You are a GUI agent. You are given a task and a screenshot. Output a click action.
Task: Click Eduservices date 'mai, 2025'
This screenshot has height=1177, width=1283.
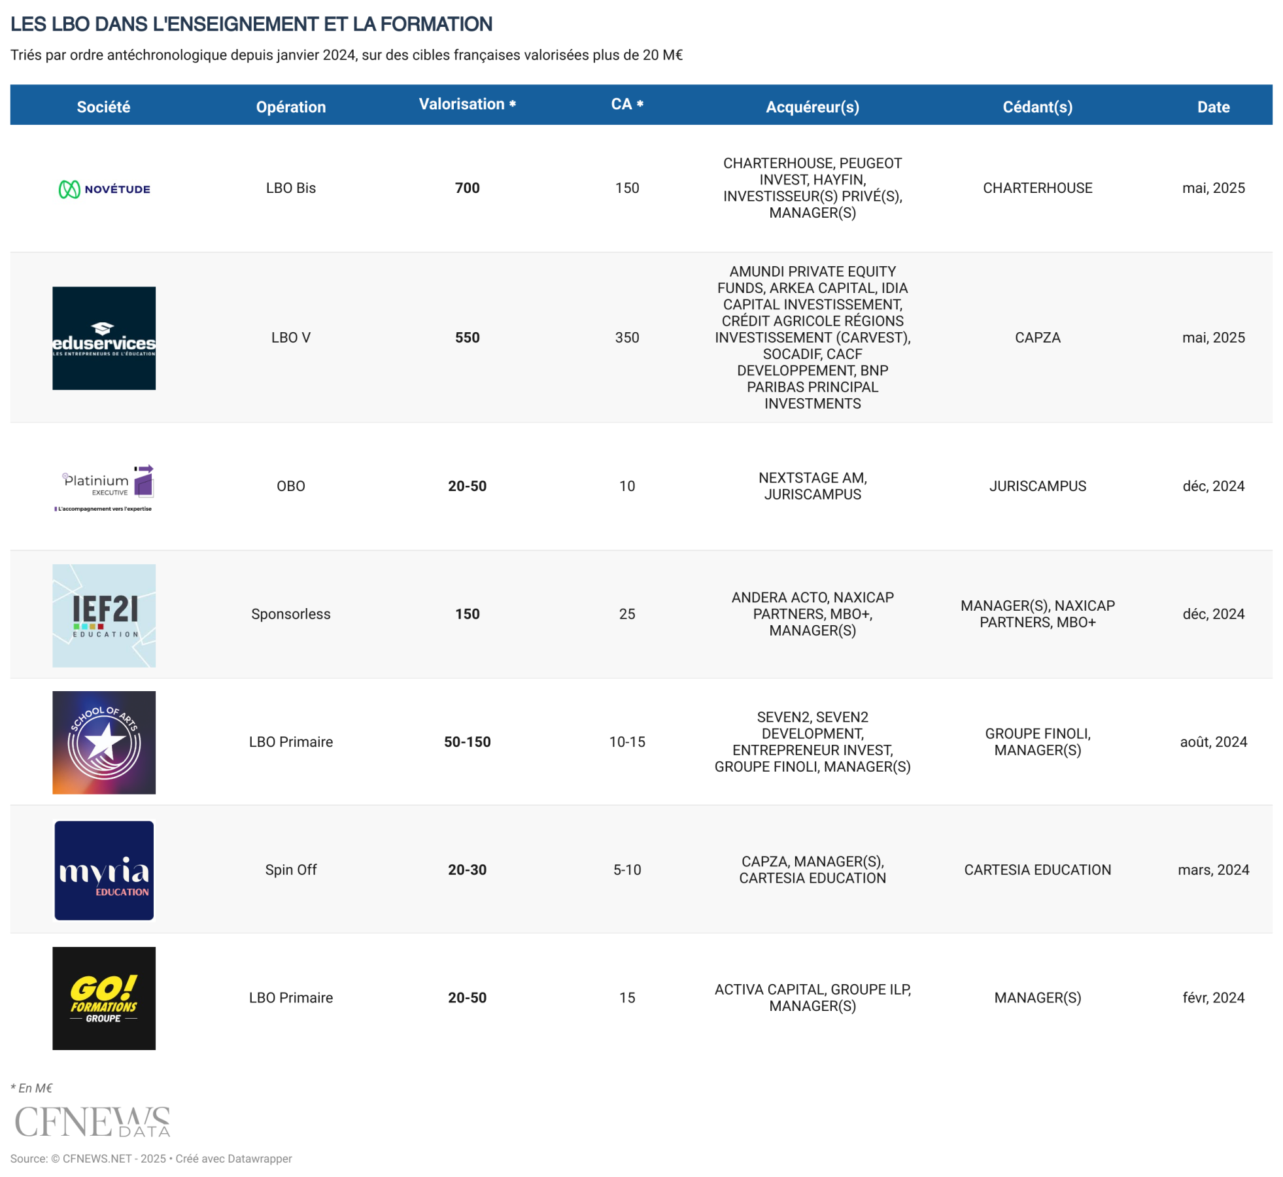coord(1213,337)
